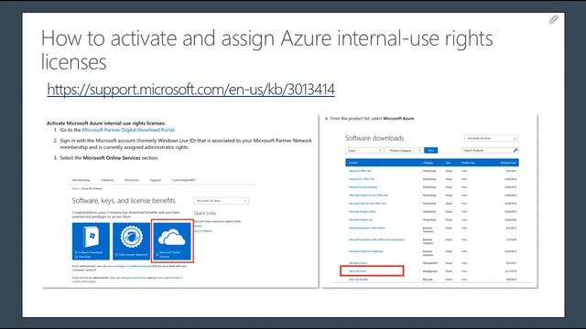Image resolution: width=586 pixels, height=329 pixels.
Task: Open the Community/MPC tab in the portal screenshot
Action: tap(183, 180)
